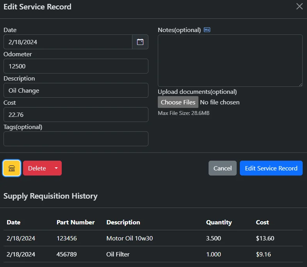
Task: Select the Description field with Oil Change
Action: point(76,90)
